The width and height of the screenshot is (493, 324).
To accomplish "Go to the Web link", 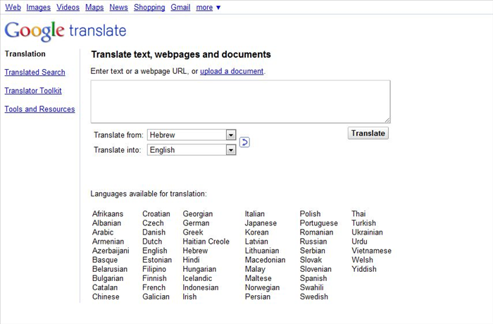I will (13, 7).
